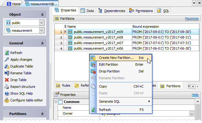The height and width of the screenshot is (123, 202).
Task: Choose Edit Partition from context menu
Action: click(x=121, y=64)
